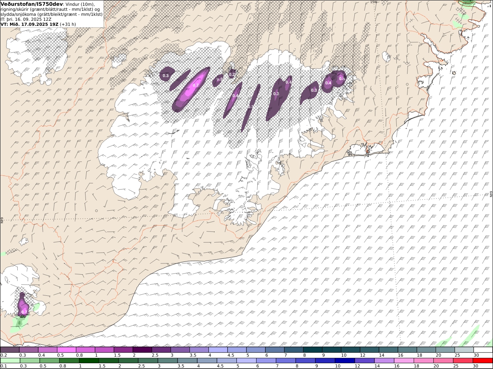Screen dimensions: 493x369
Task: Pick the light periwinkle snow swatch labelled 4
Action: point(218,350)
